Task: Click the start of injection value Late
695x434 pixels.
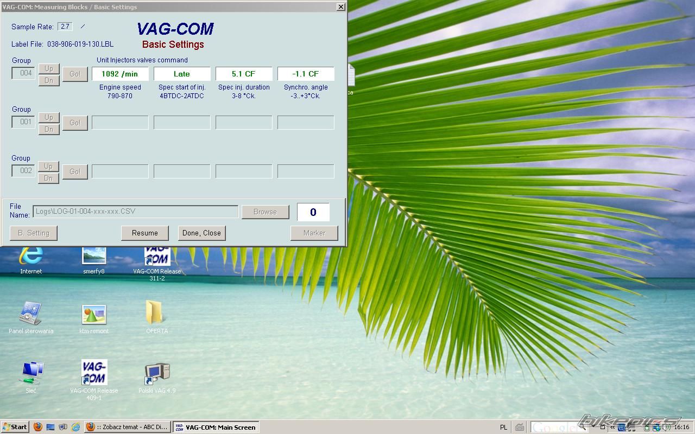Action: click(182, 74)
